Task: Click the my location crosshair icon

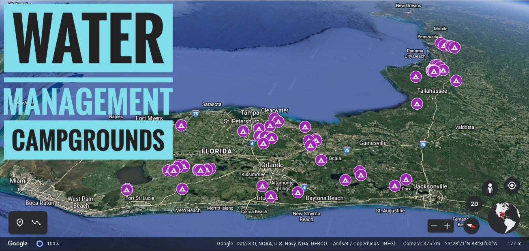Action: point(512,185)
